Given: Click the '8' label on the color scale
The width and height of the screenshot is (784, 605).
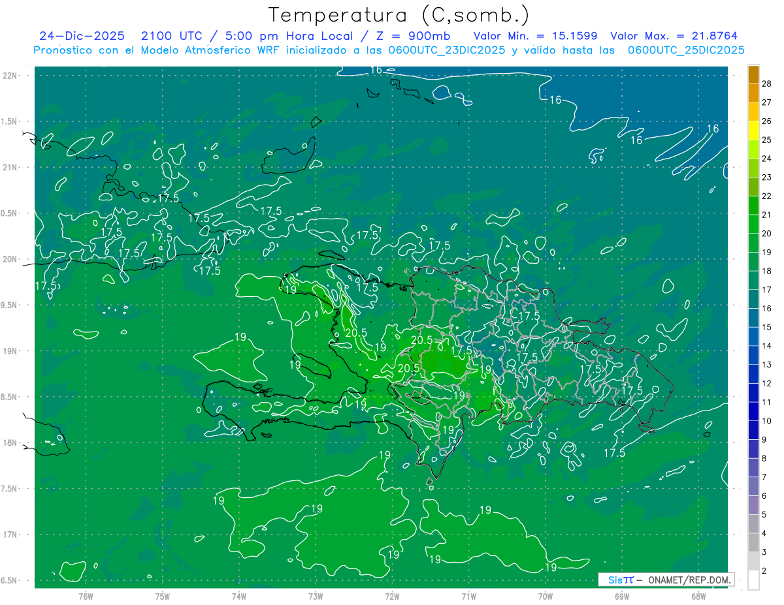Looking at the screenshot, I should coord(764,458).
